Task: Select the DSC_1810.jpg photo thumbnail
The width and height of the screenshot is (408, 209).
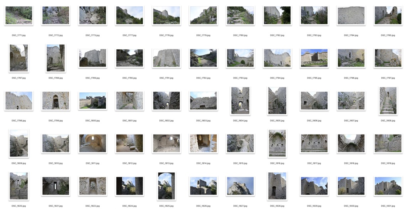Action: [x=56, y=143]
